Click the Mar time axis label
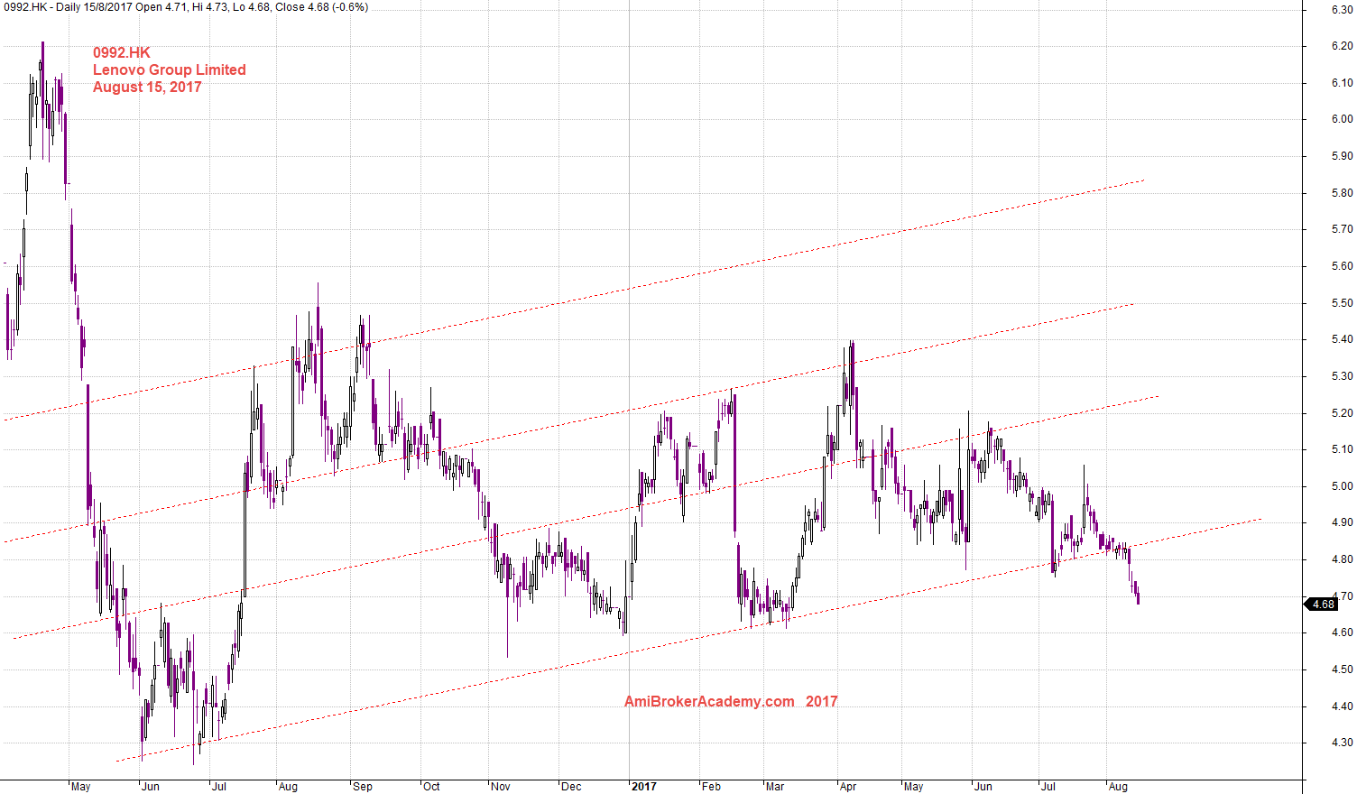This screenshot has width=1357, height=794. pos(774,787)
